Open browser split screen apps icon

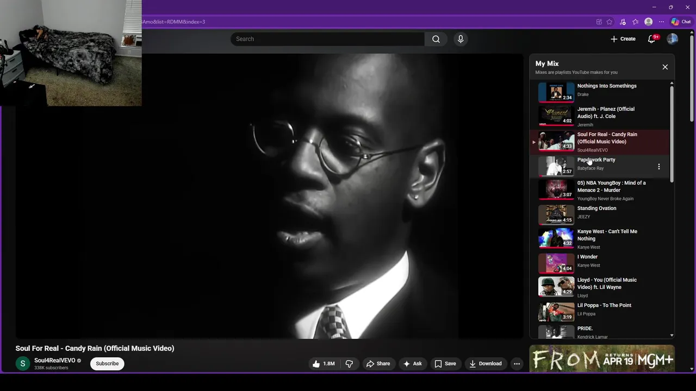click(599, 22)
